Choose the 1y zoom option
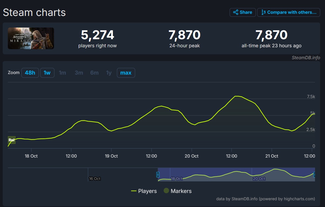The height and width of the screenshot is (207, 325). click(x=109, y=73)
